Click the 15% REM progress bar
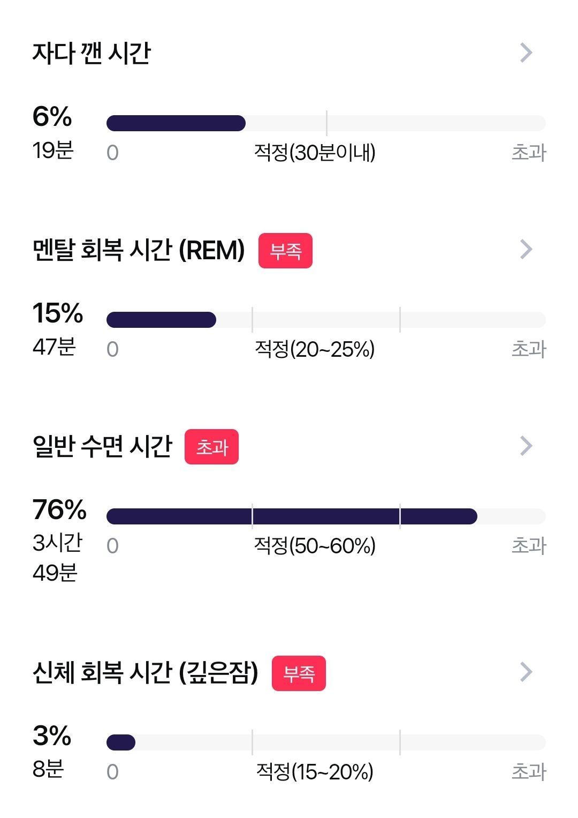Viewport: 578px width, 818px height. pos(326,320)
